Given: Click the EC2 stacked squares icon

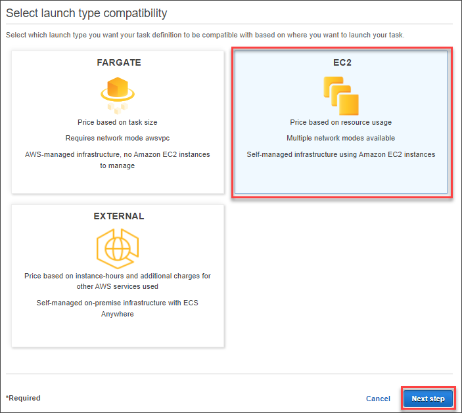Looking at the screenshot, I should 341,96.
